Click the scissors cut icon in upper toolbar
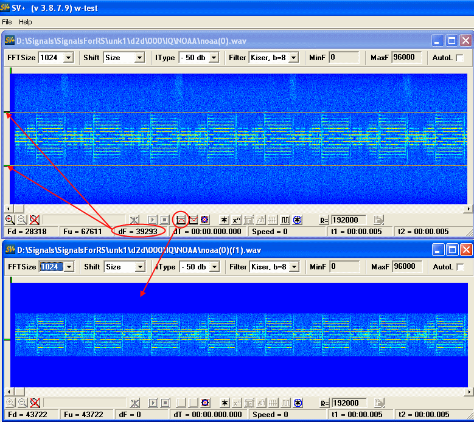 135,220
